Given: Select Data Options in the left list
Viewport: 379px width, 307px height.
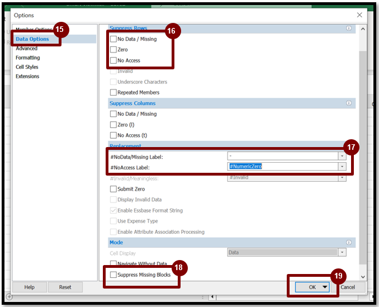Looking at the screenshot, I should pyautogui.click(x=32, y=39).
